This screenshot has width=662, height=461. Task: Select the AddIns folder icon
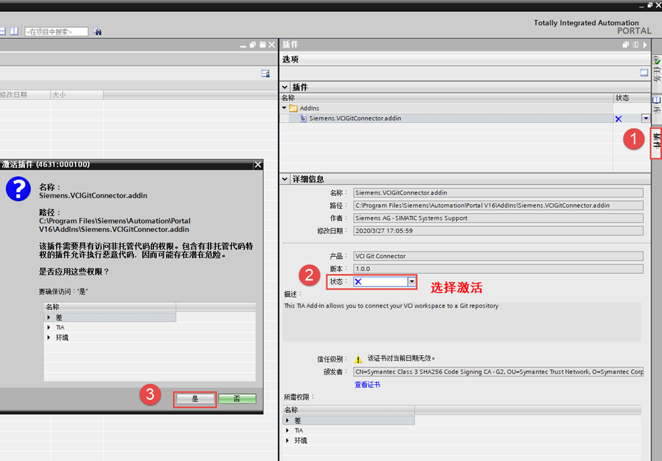[293, 108]
